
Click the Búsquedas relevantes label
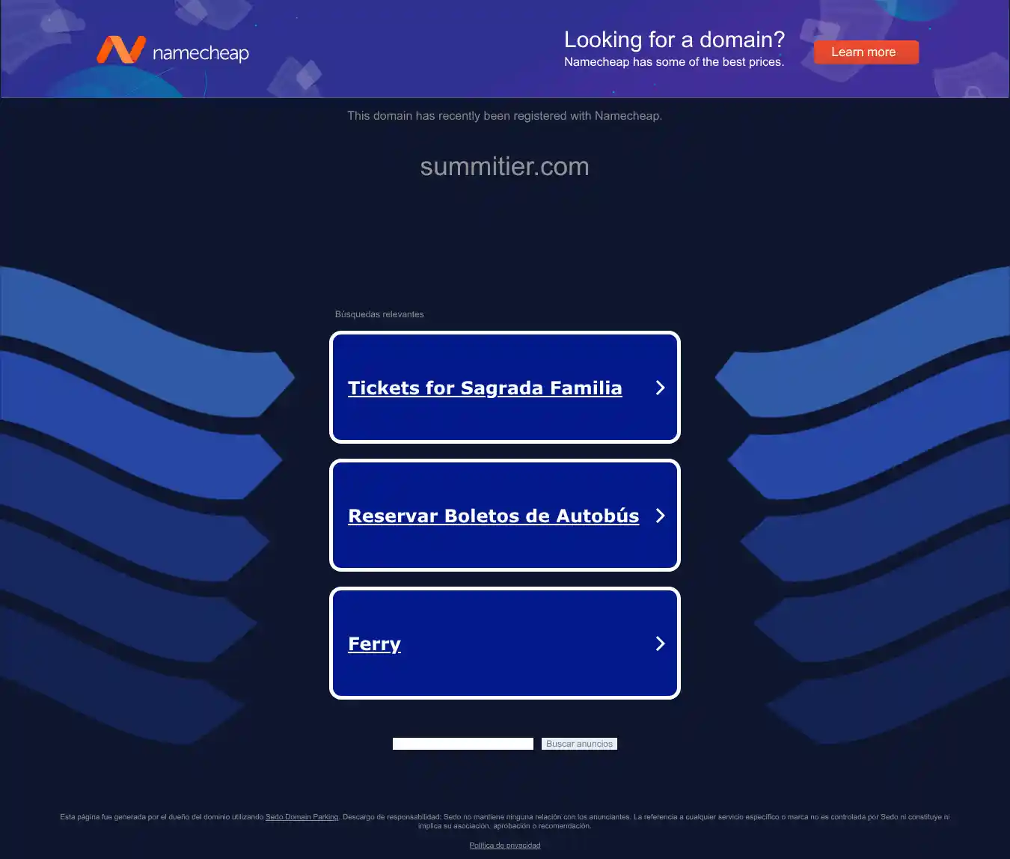(379, 314)
